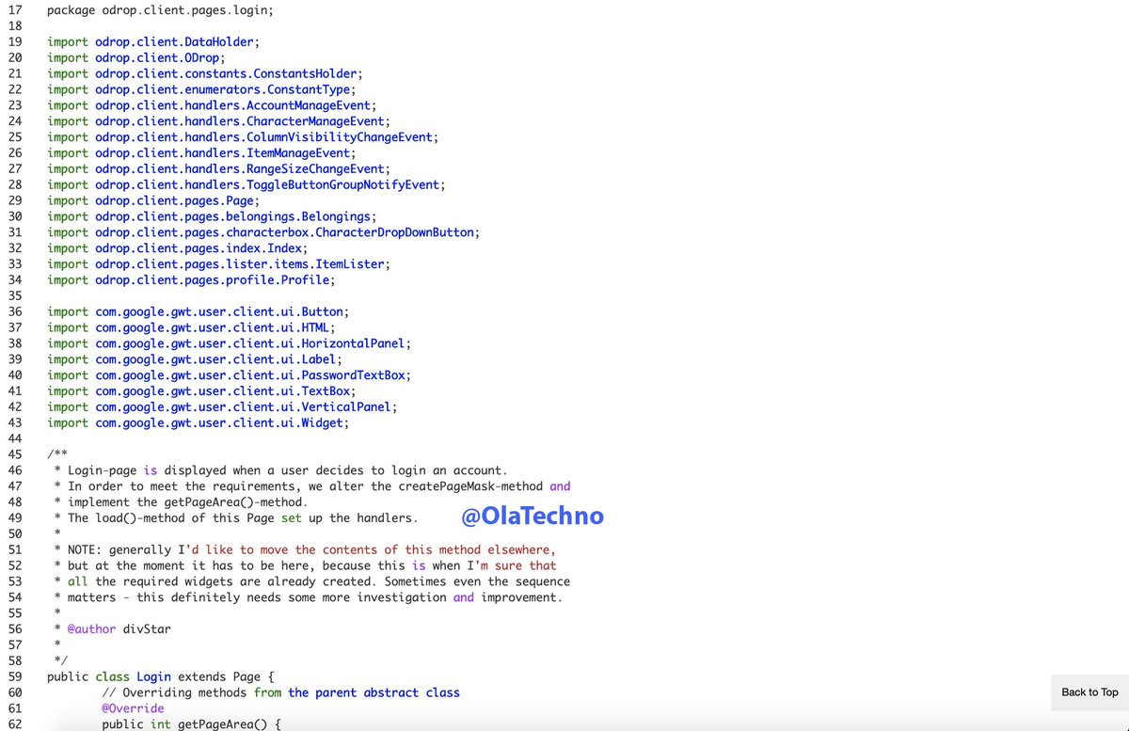Select the 'The load()-method of this Page' comment

pos(235,518)
